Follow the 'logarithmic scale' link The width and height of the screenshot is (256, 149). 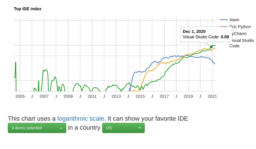(81, 119)
